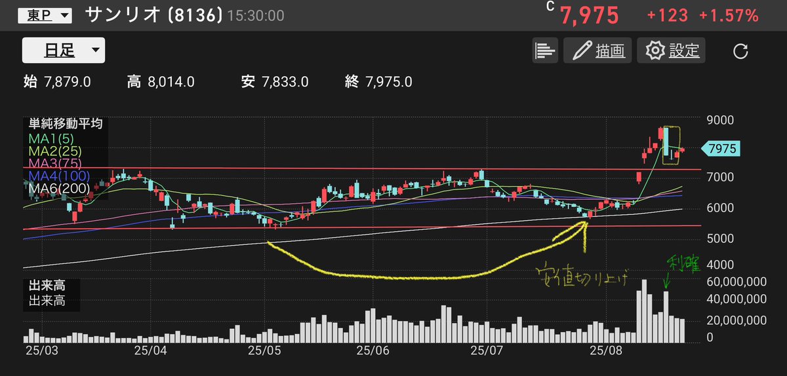Select the 6000 price axis label
The height and width of the screenshot is (376, 787).
[x=721, y=208]
